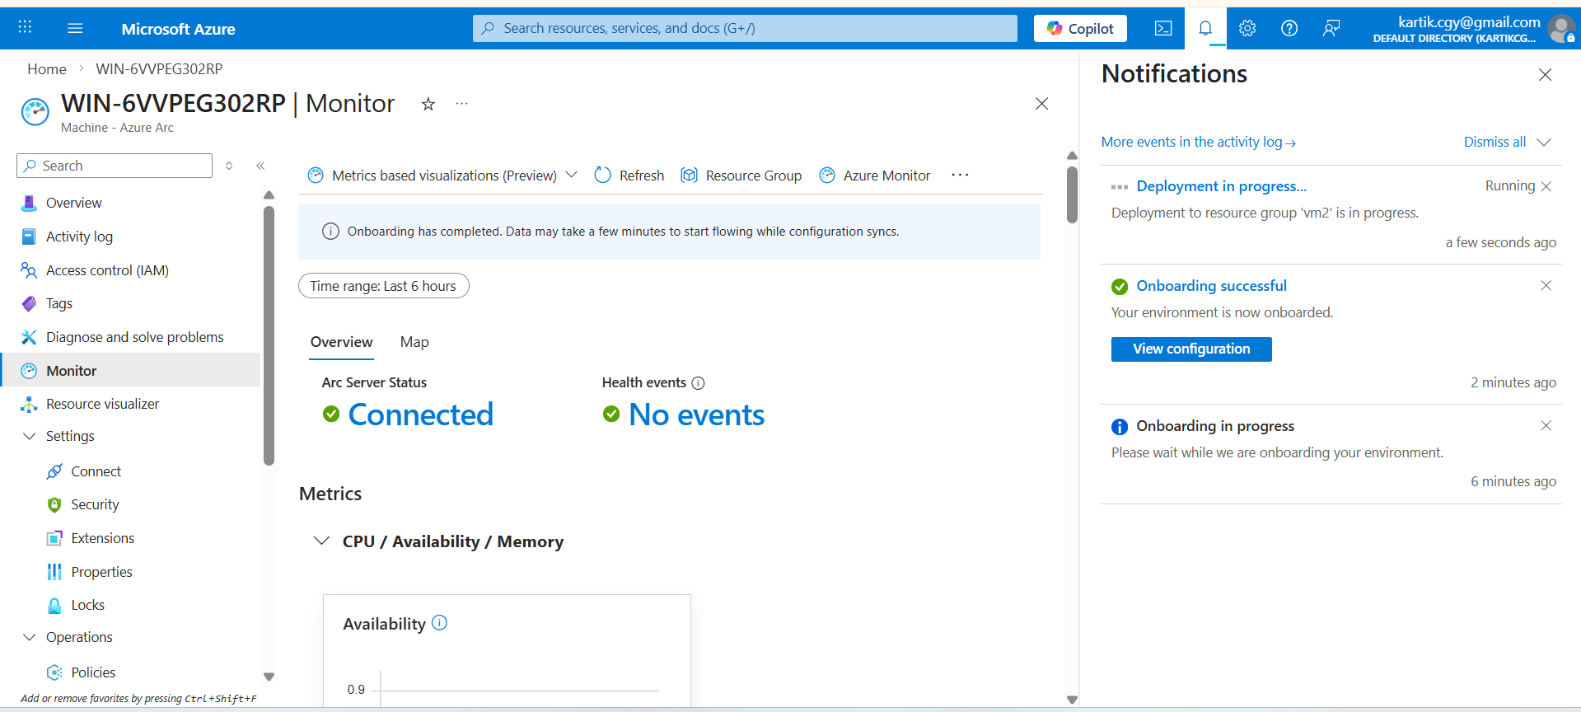Image resolution: width=1581 pixels, height=712 pixels.
Task: Open toolbar overflow ellipsis menu
Action: [x=960, y=175]
